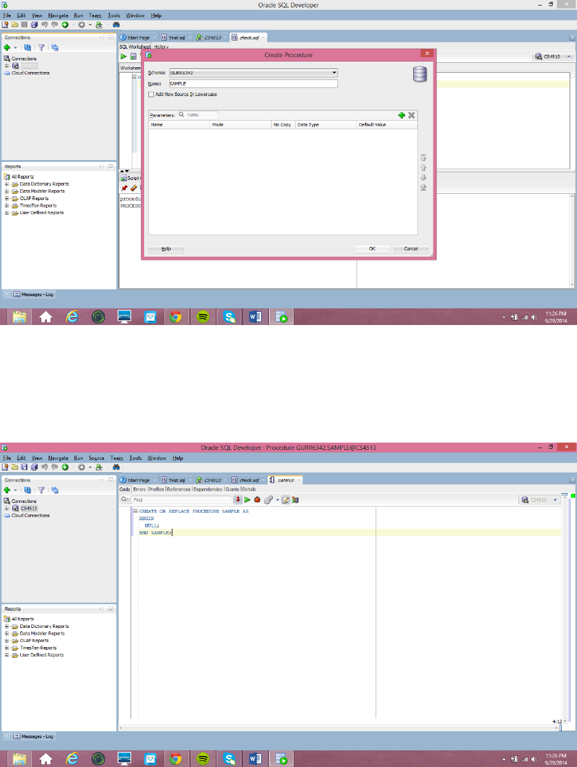The height and width of the screenshot is (767, 577).
Task: Click the Save All icon in SAMPLE window main toolbar
Action: [x=34, y=467]
